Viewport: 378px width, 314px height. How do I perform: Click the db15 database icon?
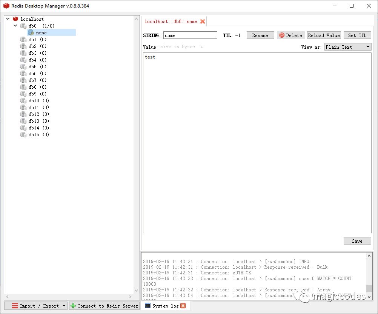coord(23,135)
